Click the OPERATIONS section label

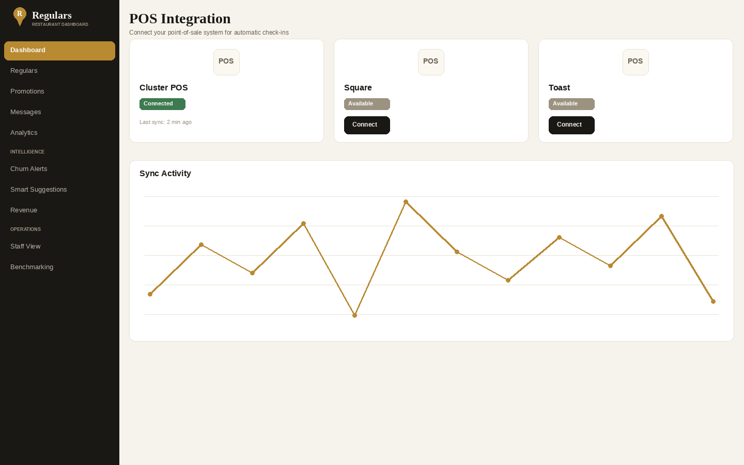[x=25, y=229]
